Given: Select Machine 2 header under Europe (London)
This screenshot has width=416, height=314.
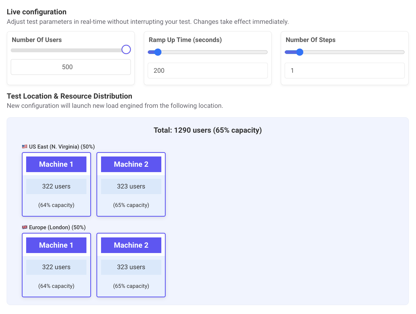Looking at the screenshot, I should tap(131, 245).
